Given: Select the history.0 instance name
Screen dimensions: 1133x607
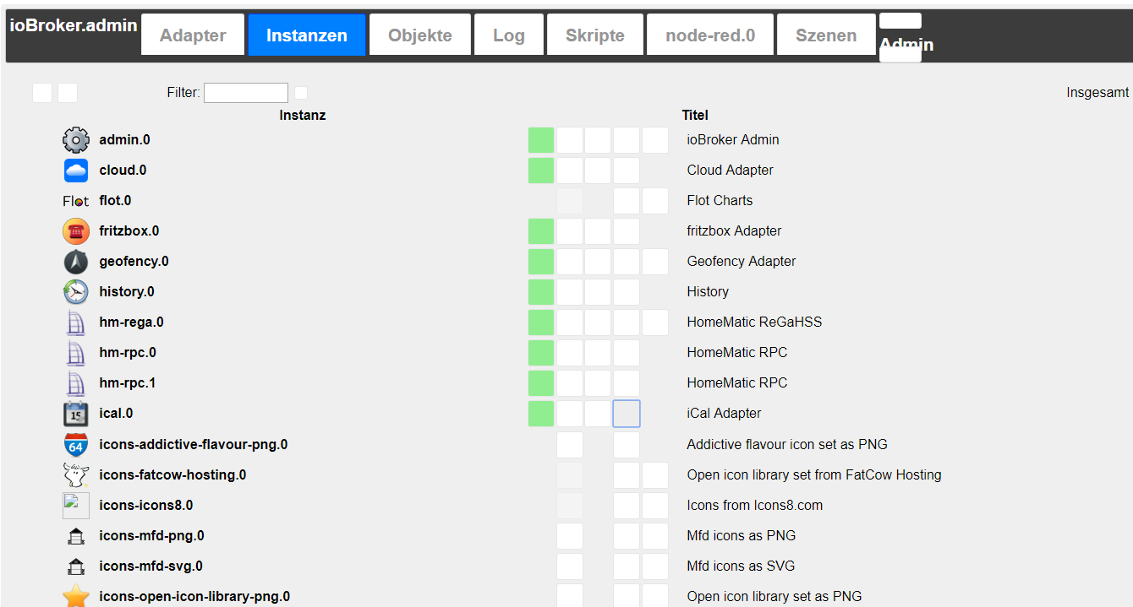Looking at the screenshot, I should click(x=127, y=292).
